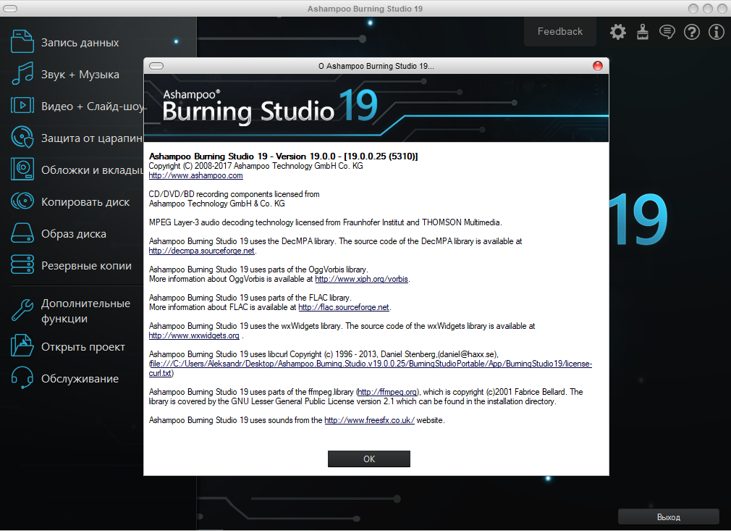Select the Копировать диск menu item
Image resolution: width=731 pixels, height=531 pixels.
(85, 202)
